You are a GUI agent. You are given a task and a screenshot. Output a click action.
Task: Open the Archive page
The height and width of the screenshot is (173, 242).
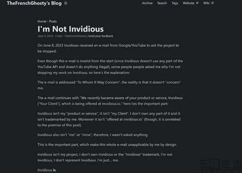pos(147,3)
